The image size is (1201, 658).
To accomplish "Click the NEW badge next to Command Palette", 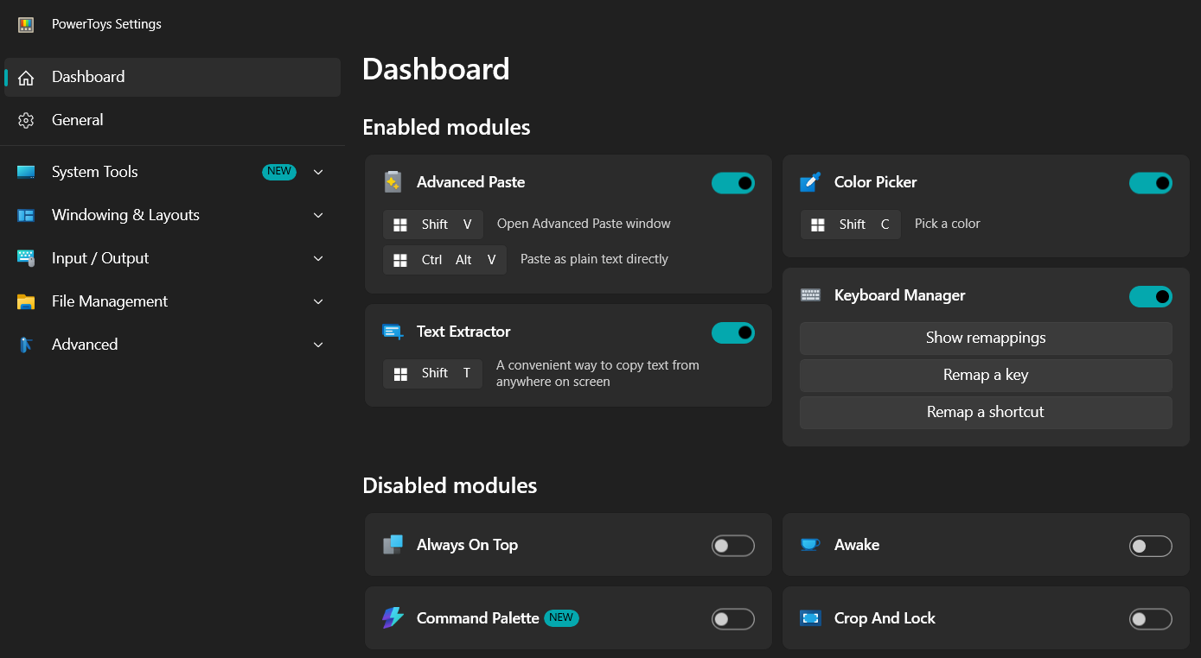I will click(x=561, y=617).
